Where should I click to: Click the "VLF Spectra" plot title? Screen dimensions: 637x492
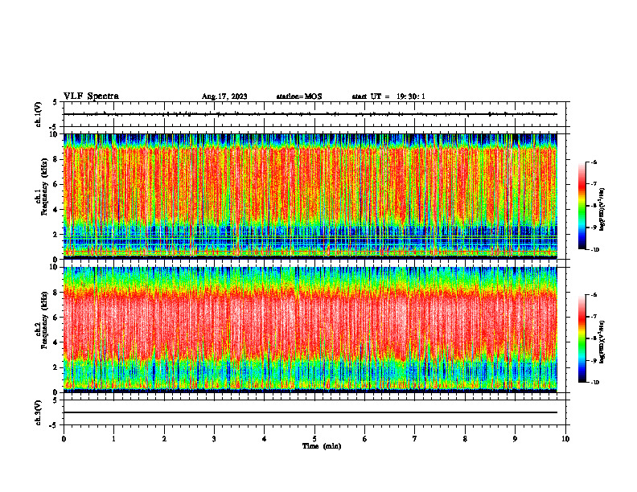pyautogui.click(x=91, y=96)
